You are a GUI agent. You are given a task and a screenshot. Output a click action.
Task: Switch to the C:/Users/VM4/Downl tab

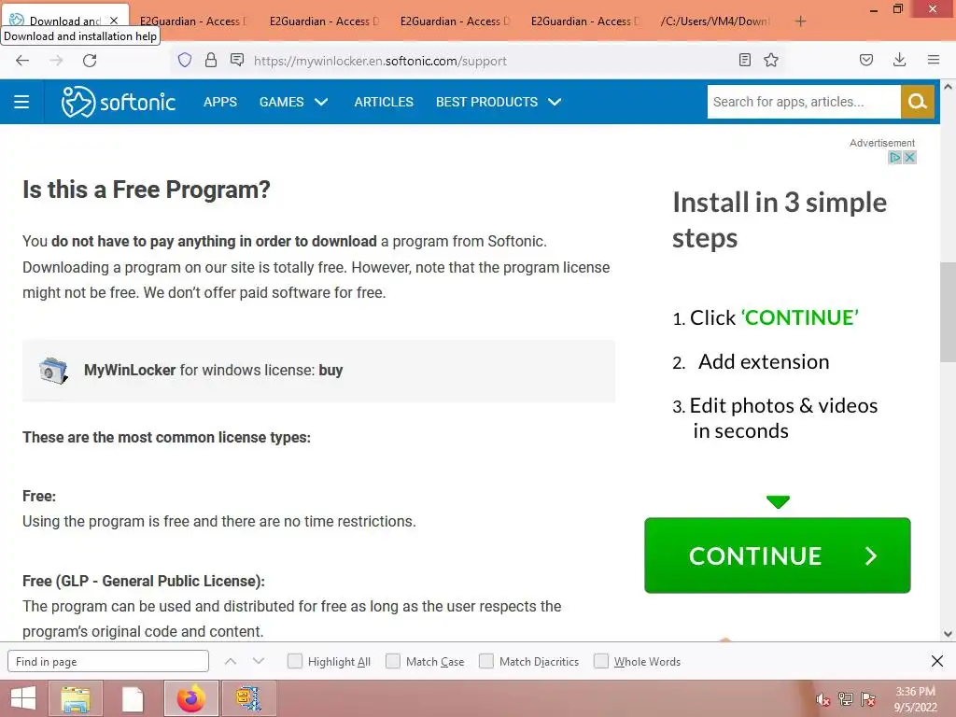pyautogui.click(x=714, y=21)
